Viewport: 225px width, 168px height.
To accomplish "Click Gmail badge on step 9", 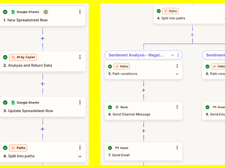I will (218, 107).
